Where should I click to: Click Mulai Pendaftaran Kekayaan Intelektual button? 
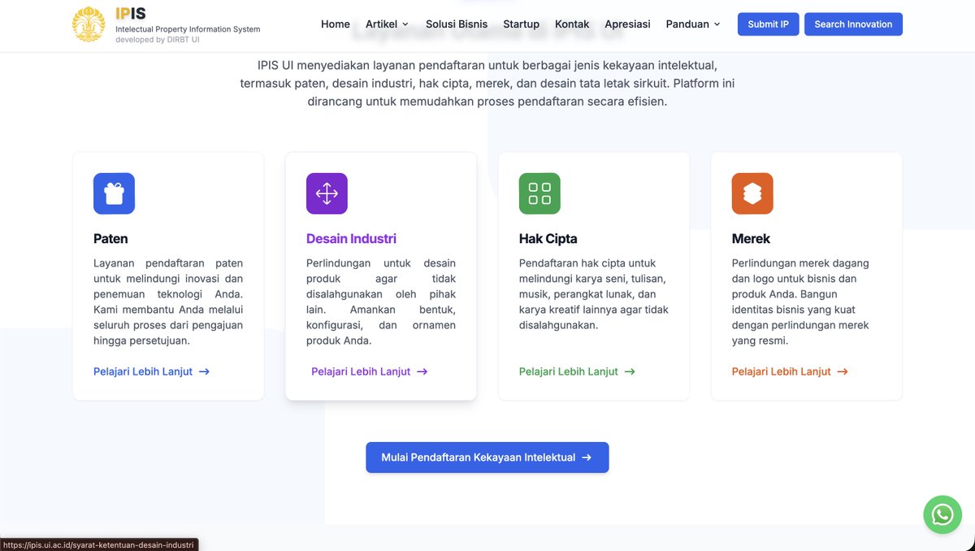[487, 458]
